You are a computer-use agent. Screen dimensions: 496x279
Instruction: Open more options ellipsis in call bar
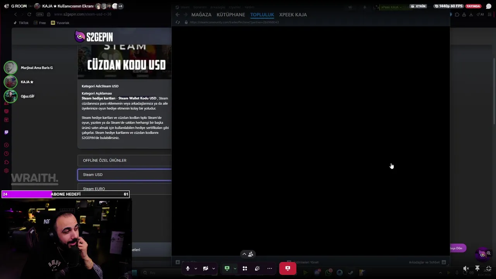click(x=270, y=268)
